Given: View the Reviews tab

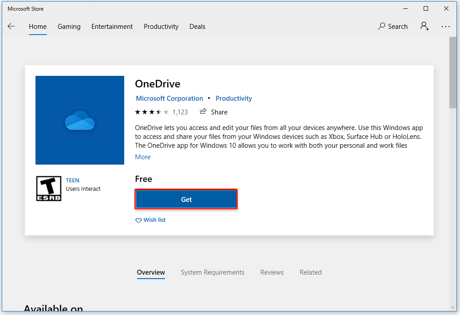Looking at the screenshot, I should click(x=272, y=272).
